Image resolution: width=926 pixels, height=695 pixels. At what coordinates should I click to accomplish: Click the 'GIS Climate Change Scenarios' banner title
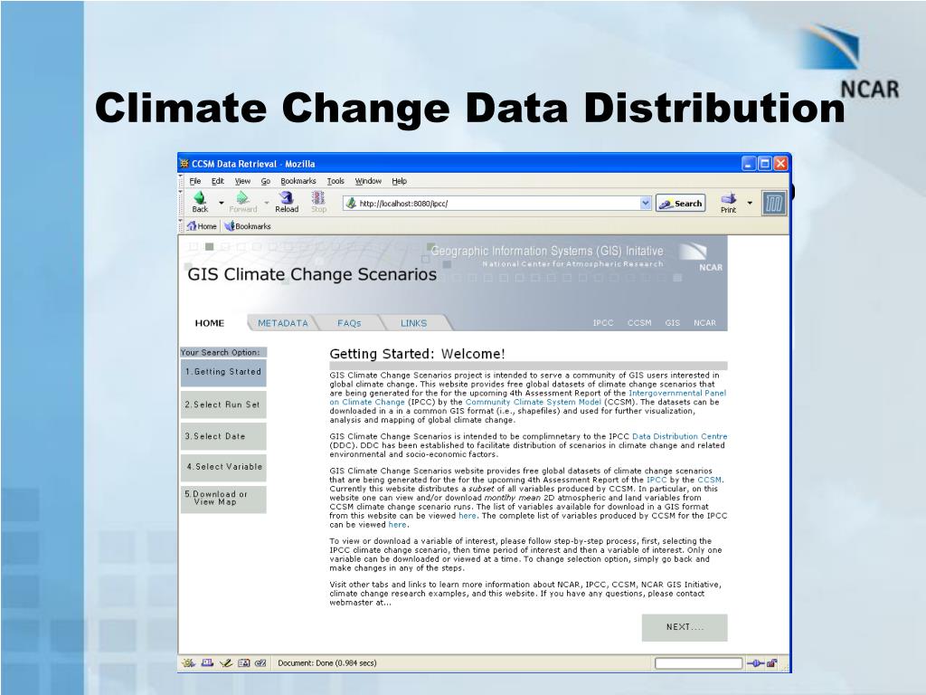click(x=312, y=274)
